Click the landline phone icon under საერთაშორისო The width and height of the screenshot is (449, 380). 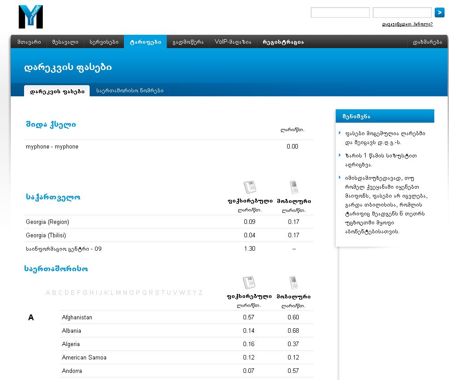pos(249,282)
